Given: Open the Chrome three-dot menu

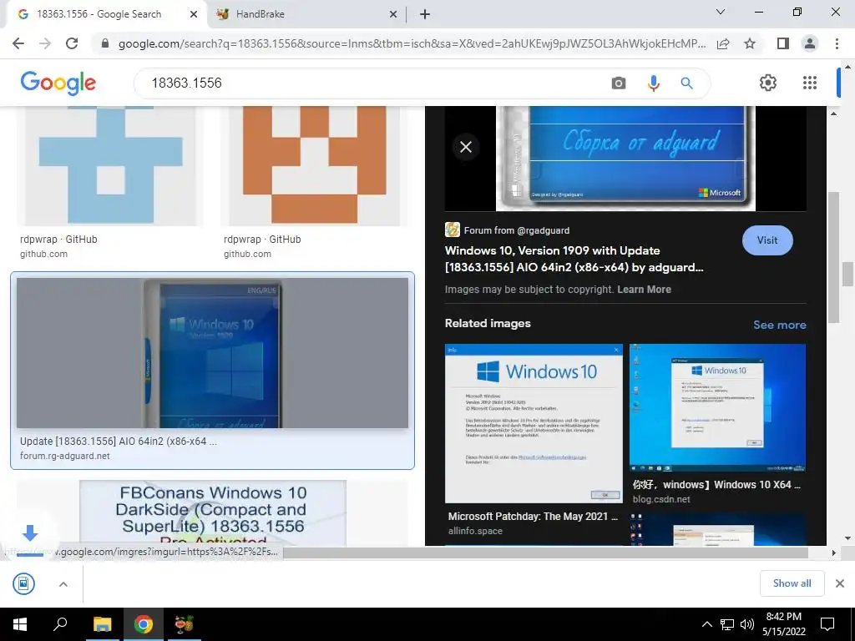Looking at the screenshot, I should (x=837, y=43).
